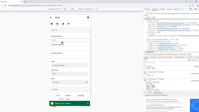199x112 pixels.
Task: Click the info icon in green notification
Action: tap(52, 103)
